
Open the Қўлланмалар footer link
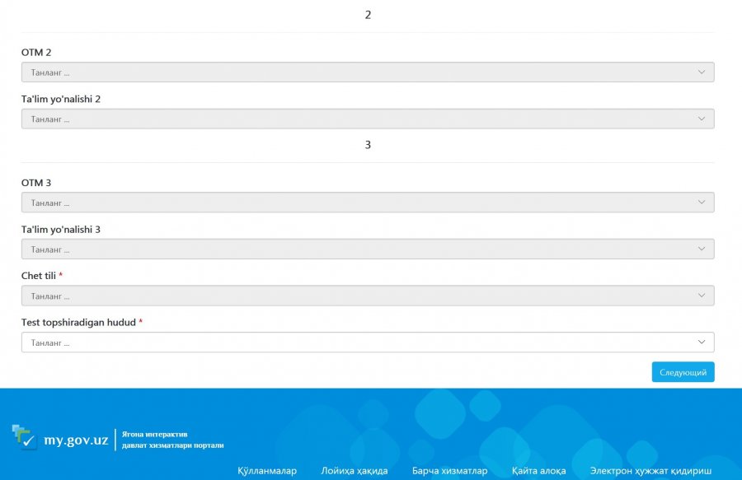click(266, 471)
